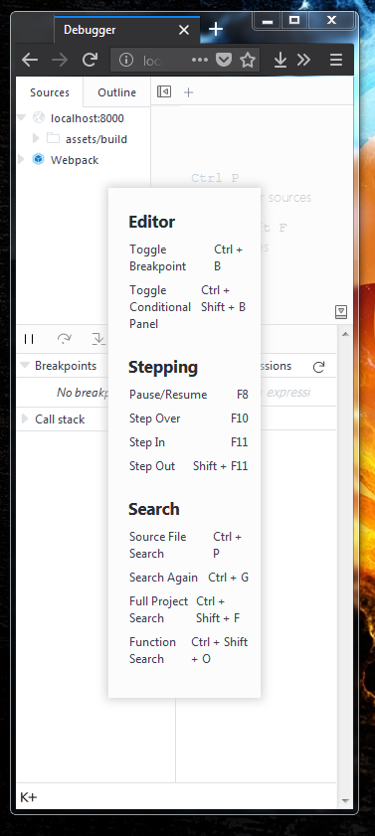Click the Pause/Resume debugger button

pyautogui.click(x=29, y=339)
